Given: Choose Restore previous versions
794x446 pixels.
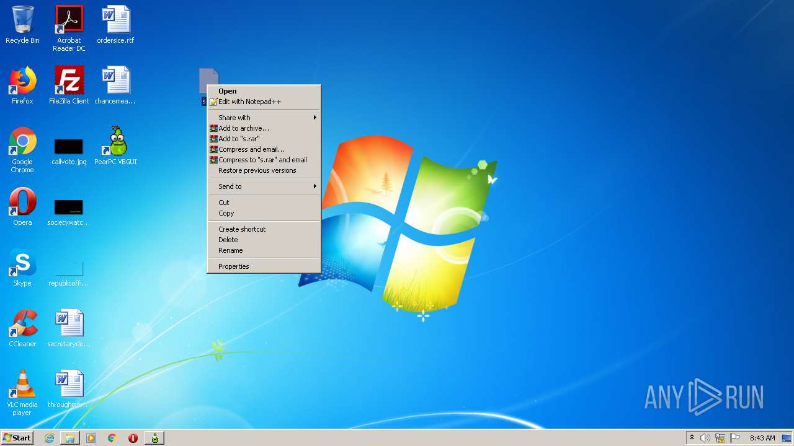Looking at the screenshot, I should [x=264, y=170].
